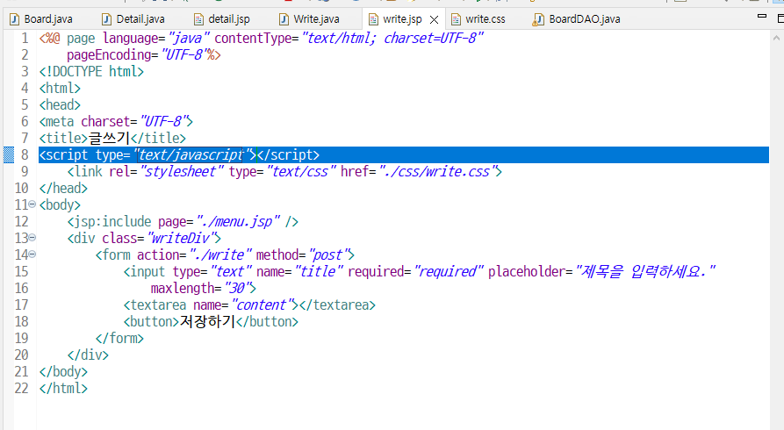The image size is (784, 430).
Task: Click the detail.jsp file icon
Action: pos(198,19)
